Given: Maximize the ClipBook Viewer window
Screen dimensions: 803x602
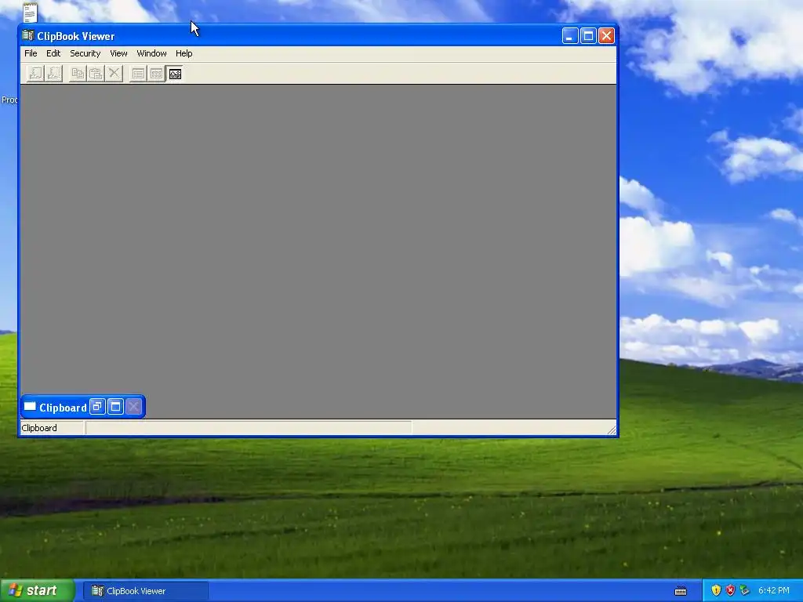Looking at the screenshot, I should pos(588,36).
